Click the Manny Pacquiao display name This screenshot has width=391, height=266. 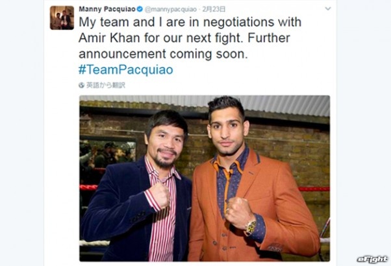(107, 9)
